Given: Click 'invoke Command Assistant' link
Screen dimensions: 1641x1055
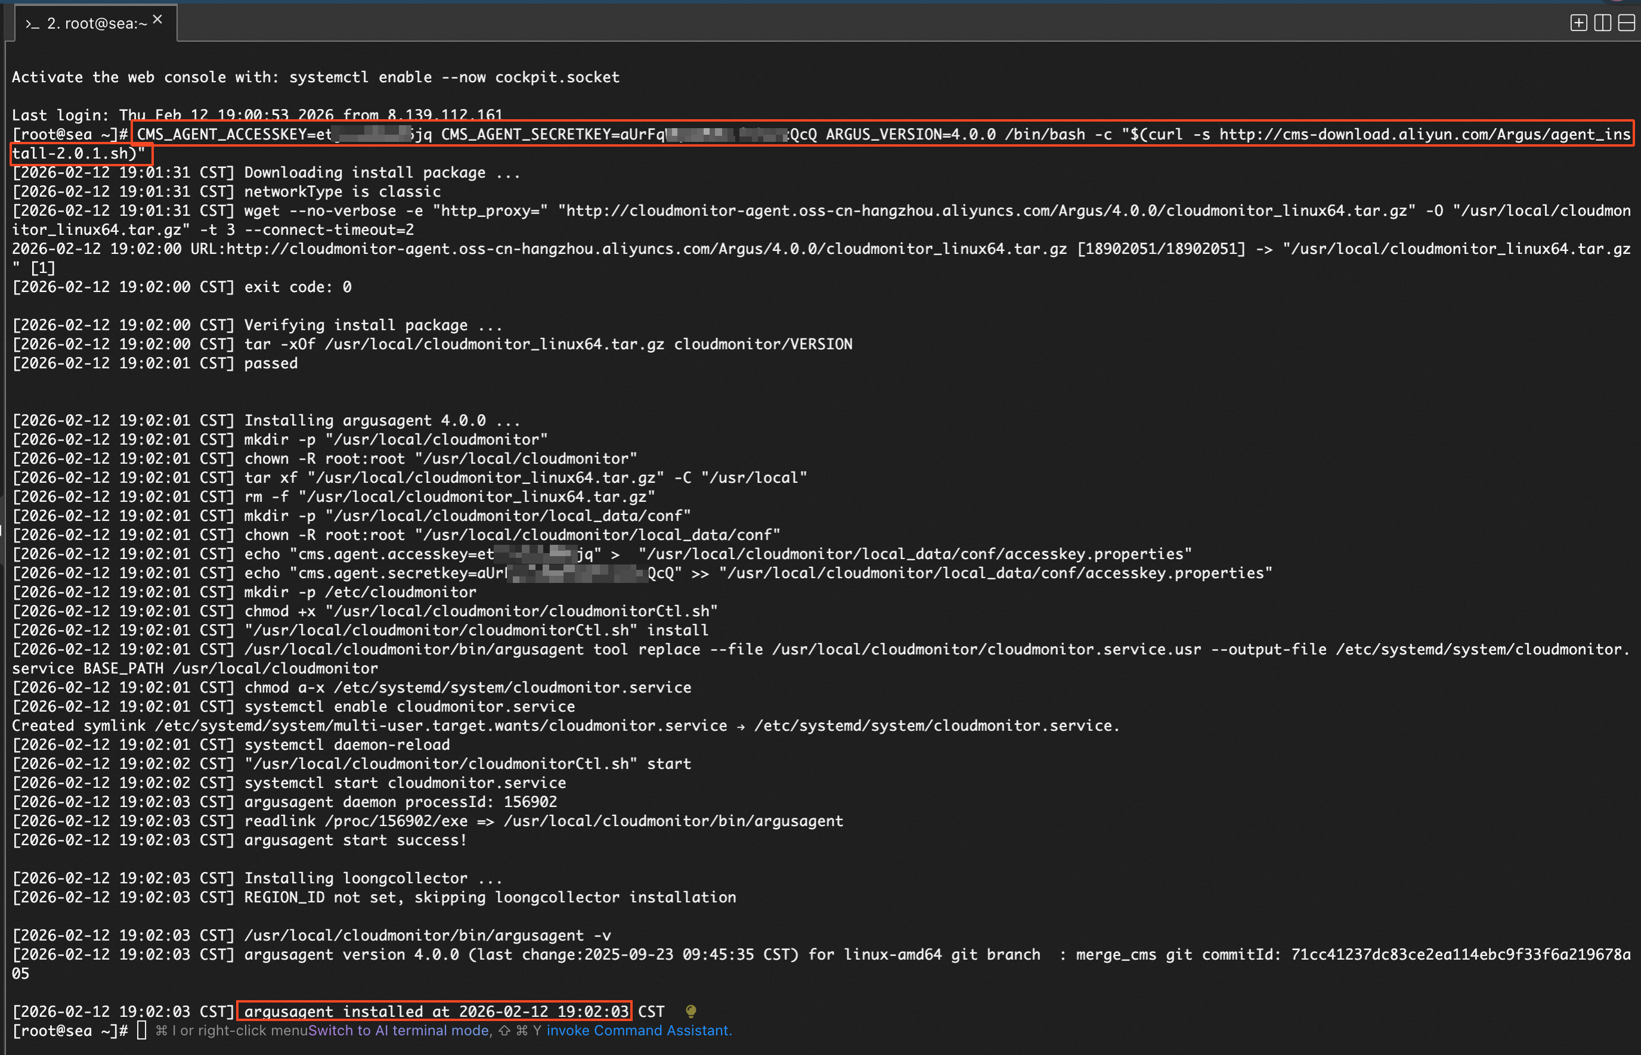Looking at the screenshot, I should click(x=639, y=1031).
